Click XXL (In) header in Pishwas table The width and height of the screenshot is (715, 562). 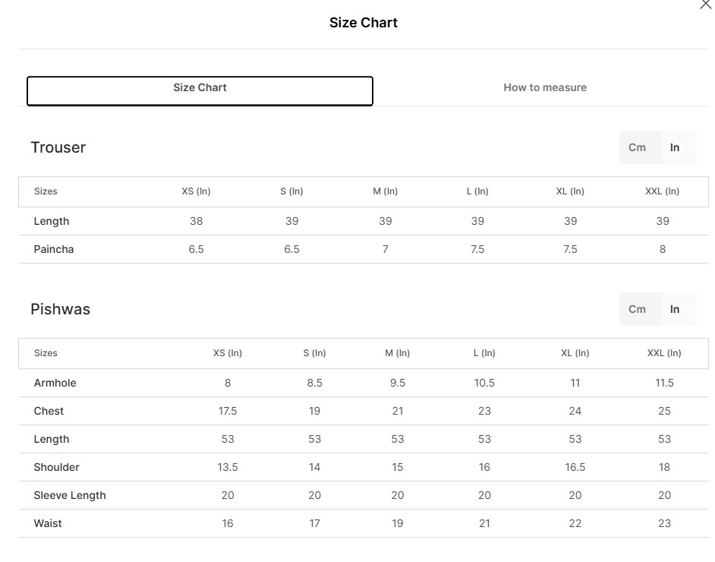click(x=663, y=353)
